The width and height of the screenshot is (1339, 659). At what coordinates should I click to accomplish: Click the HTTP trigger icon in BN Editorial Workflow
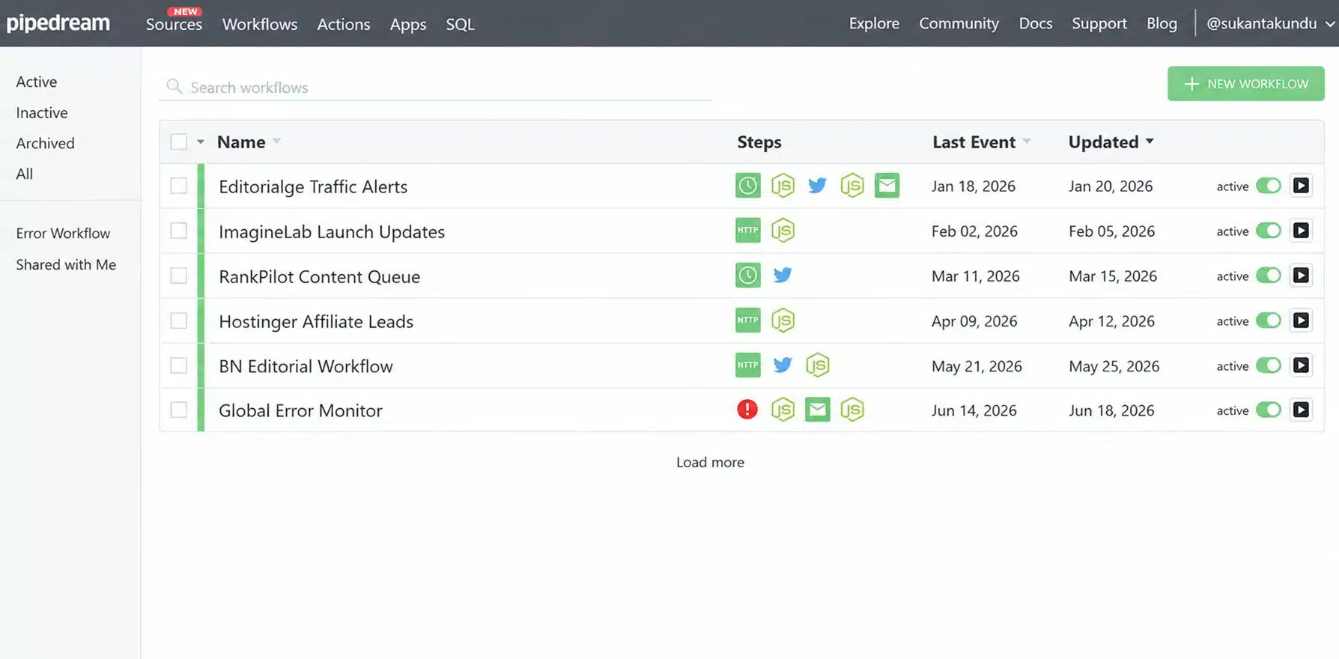pos(747,365)
